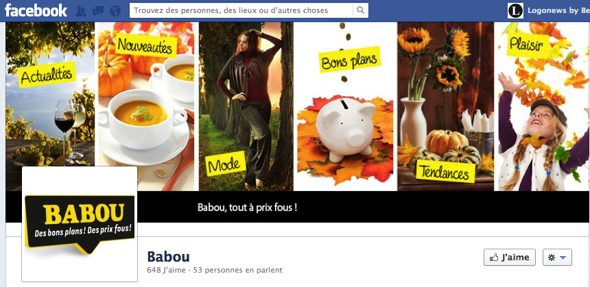Click '53 personnes en parlent' text
590x287 pixels.
(x=238, y=270)
